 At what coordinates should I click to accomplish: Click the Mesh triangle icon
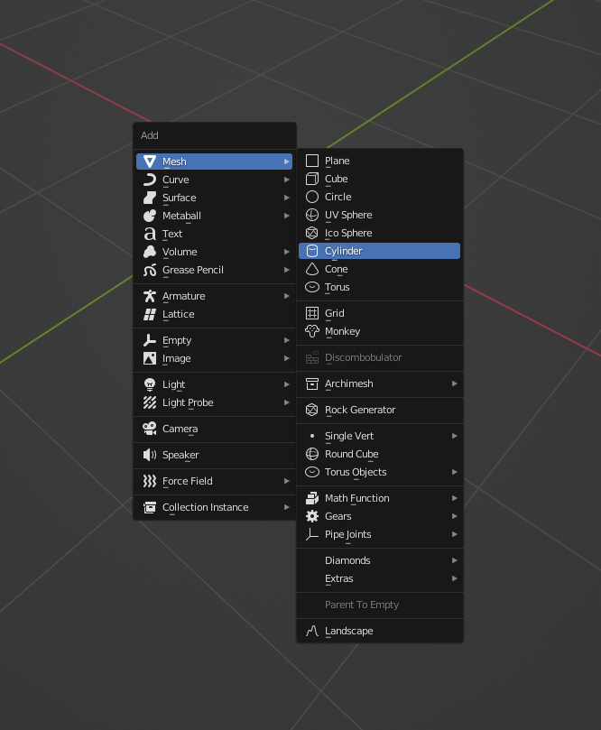point(150,162)
